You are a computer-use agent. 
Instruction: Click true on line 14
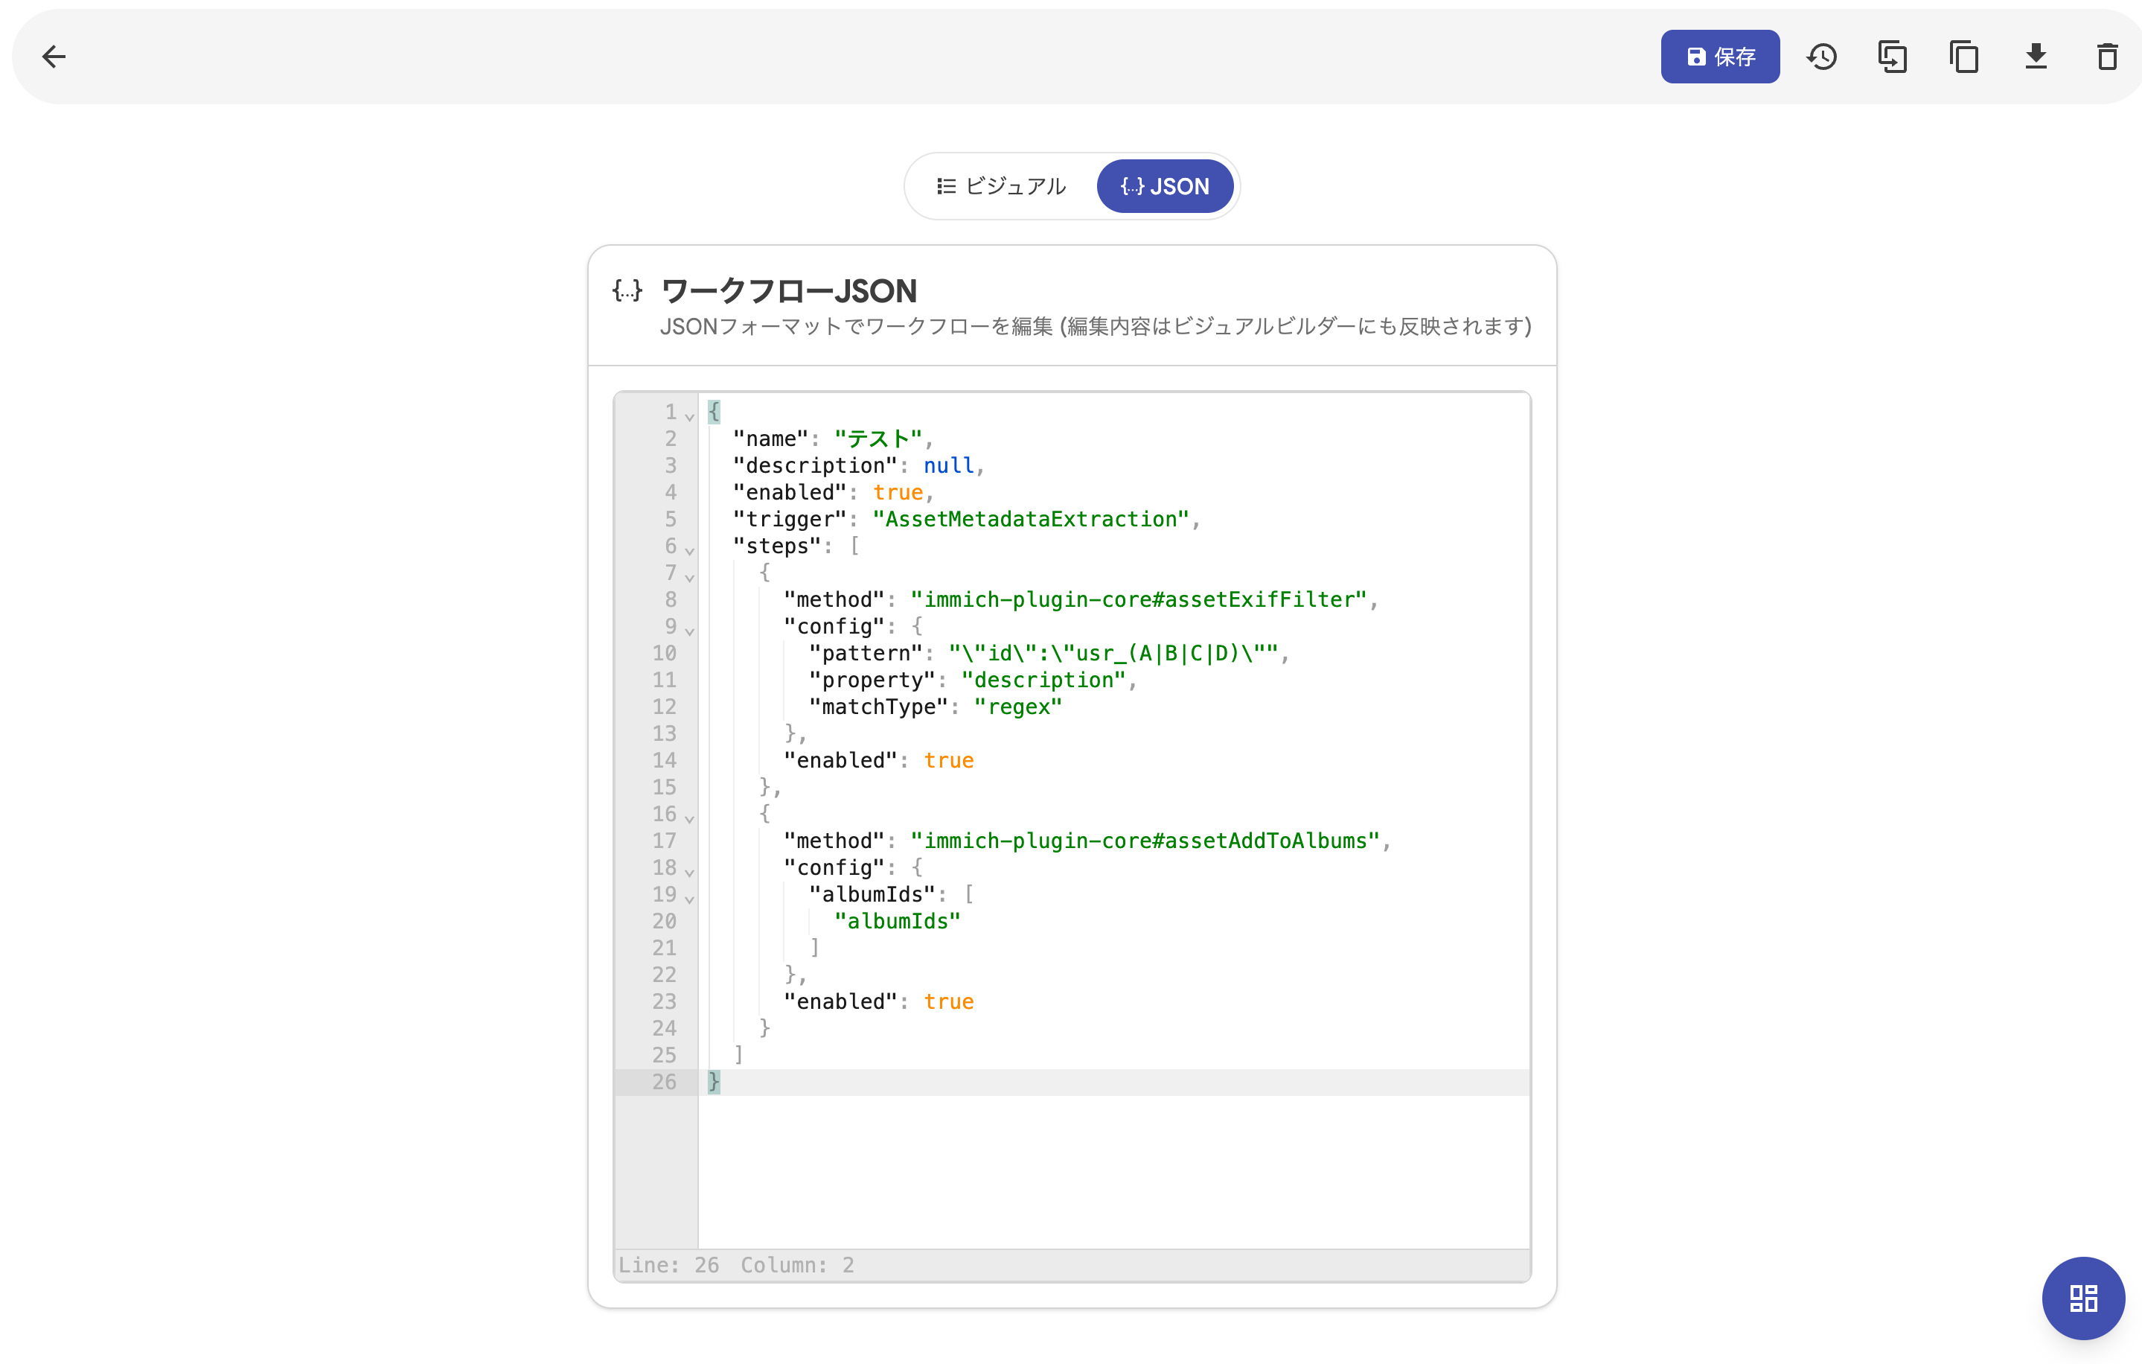tap(948, 761)
